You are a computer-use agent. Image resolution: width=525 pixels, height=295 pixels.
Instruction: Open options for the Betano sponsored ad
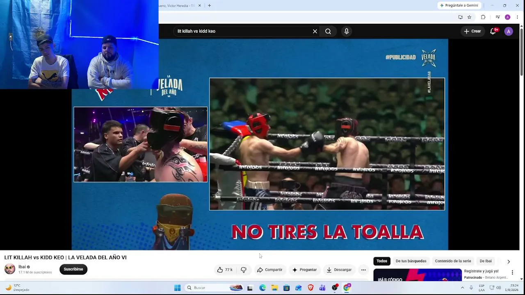[x=512, y=272]
